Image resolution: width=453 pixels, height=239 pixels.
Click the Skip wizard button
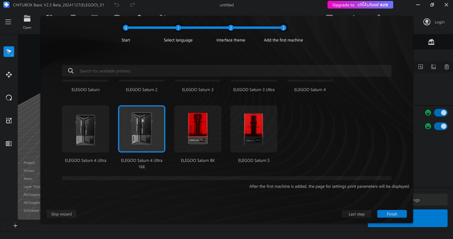pos(61,214)
